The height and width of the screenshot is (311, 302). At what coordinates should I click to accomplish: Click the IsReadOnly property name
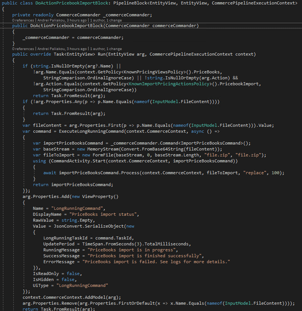[46, 274]
